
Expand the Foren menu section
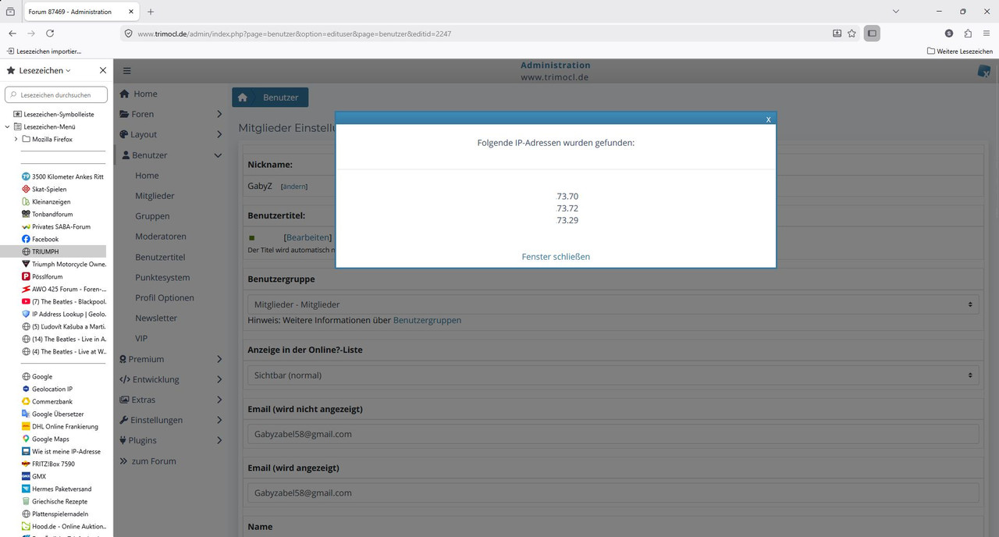[x=170, y=114]
